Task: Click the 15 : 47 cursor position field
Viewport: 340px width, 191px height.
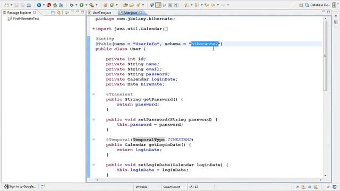Action: [193, 187]
